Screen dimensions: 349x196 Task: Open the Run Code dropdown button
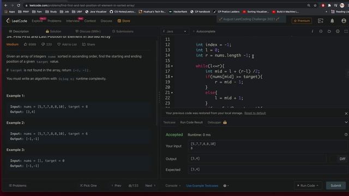pyautogui.click(x=308, y=186)
